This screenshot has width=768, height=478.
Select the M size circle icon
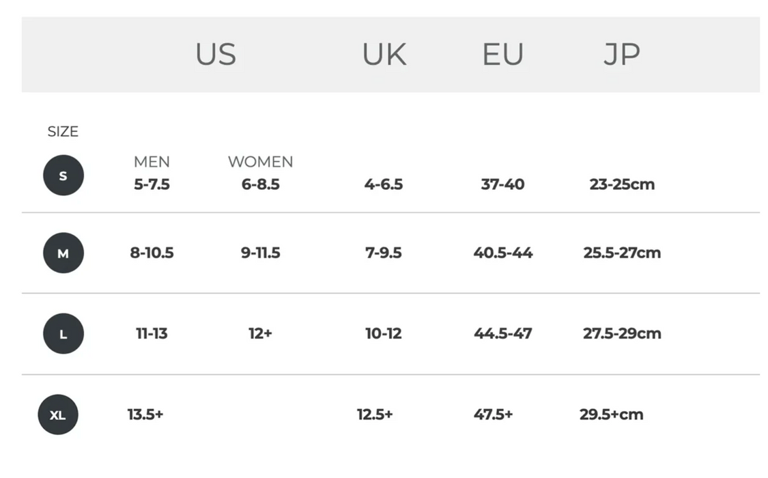click(x=63, y=253)
